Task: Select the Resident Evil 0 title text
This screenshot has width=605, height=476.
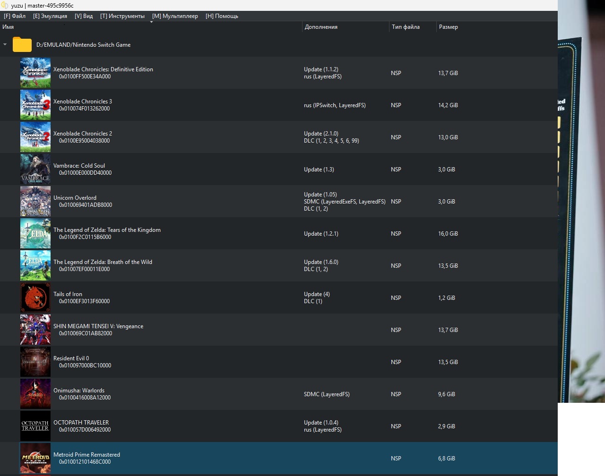Action: click(71, 358)
